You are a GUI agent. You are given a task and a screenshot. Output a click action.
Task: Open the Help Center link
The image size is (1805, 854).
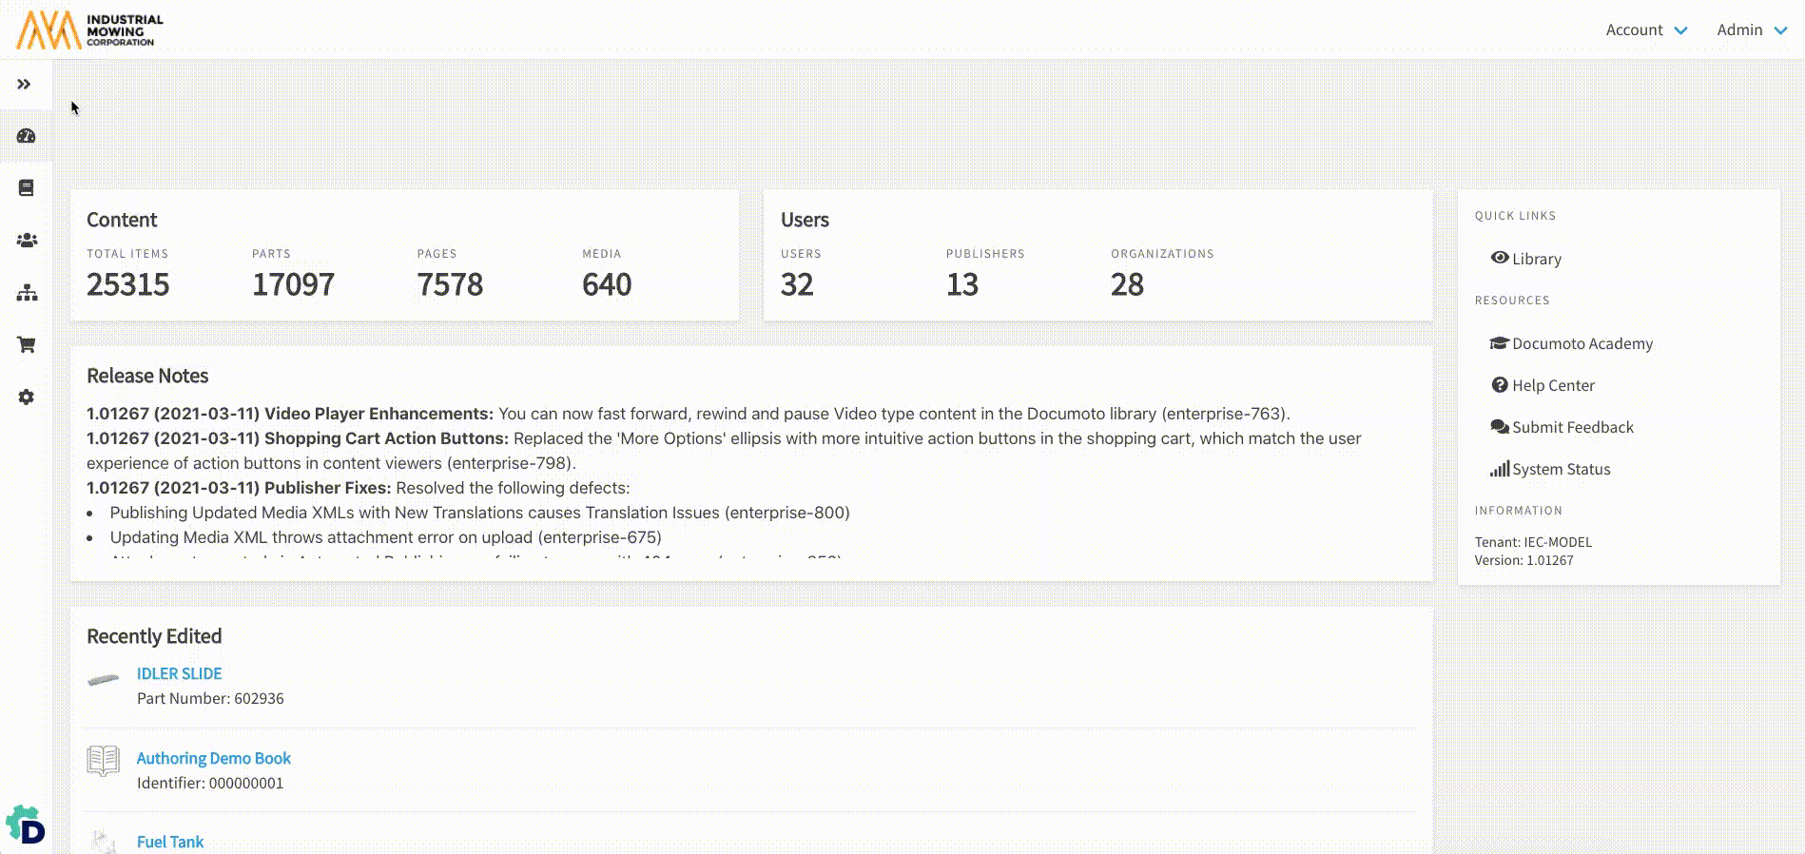coord(1552,385)
